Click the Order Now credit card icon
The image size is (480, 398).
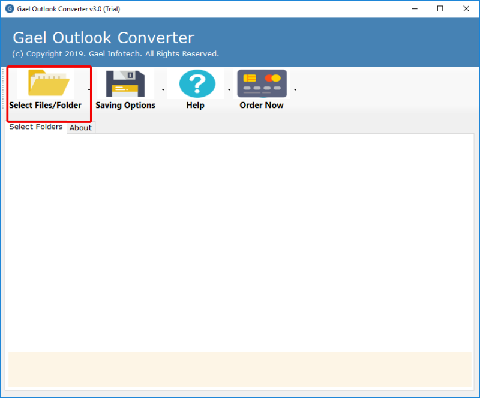pyautogui.click(x=262, y=83)
